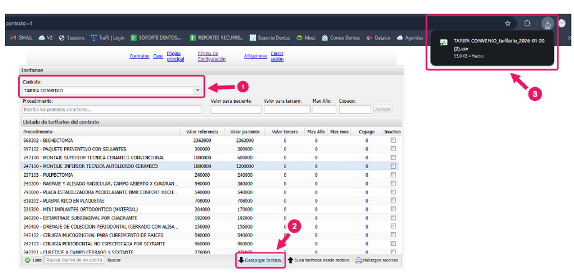Open the GMAIL bookmark
574x274 pixels.
coord(21,38)
